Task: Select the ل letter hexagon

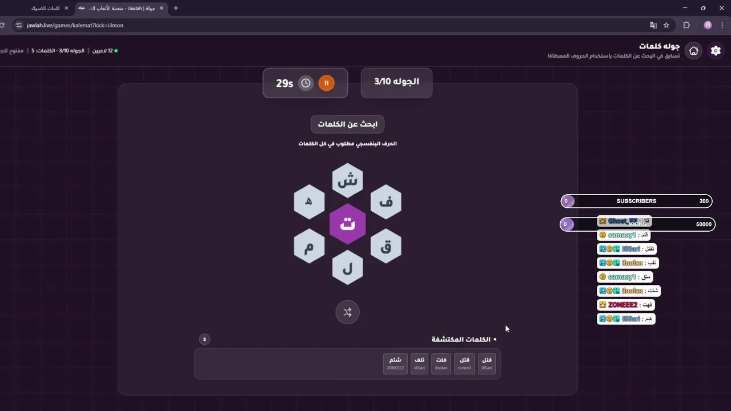Action: point(347,267)
